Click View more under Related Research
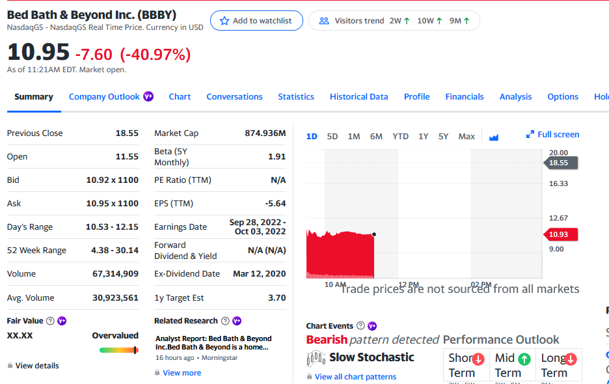The height and width of the screenshot is (384, 609). tap(182, 373)
